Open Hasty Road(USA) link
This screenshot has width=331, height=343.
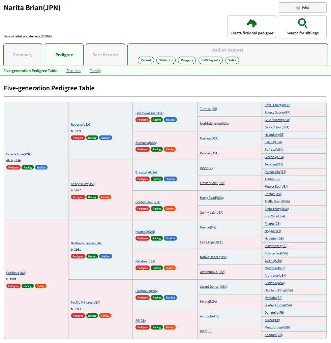(212, 197)
